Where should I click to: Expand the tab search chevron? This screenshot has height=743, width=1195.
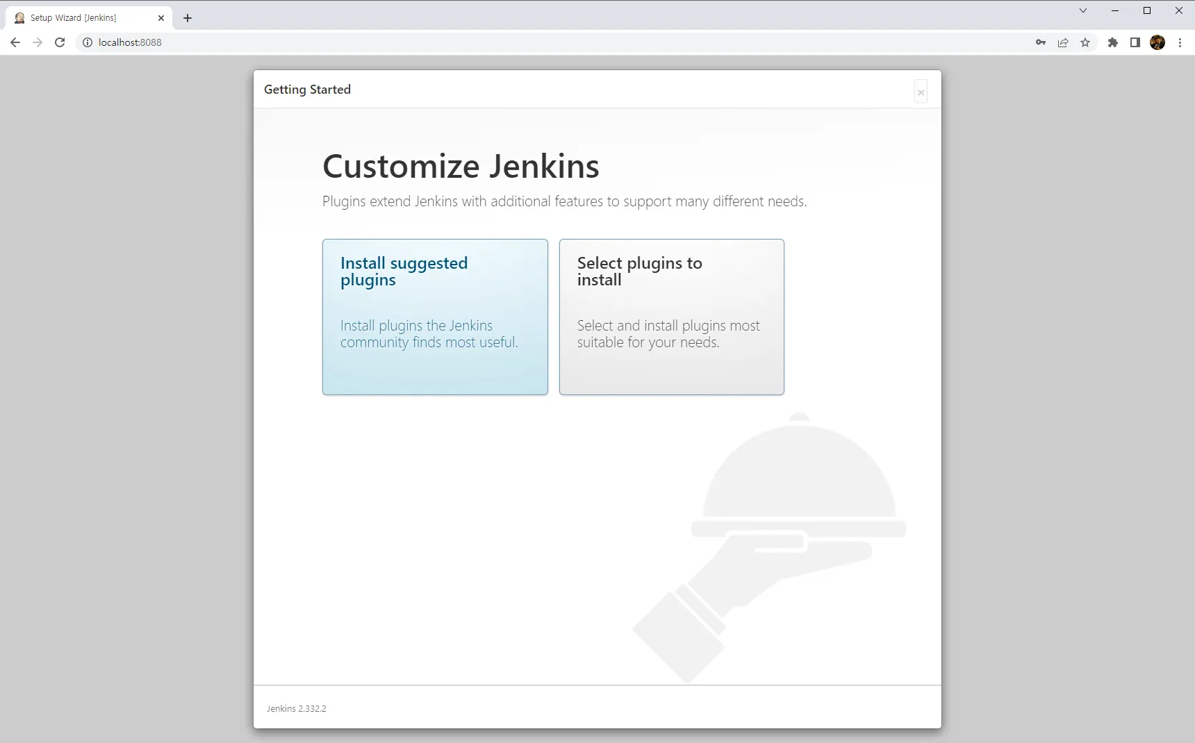tap(1082, 10)
